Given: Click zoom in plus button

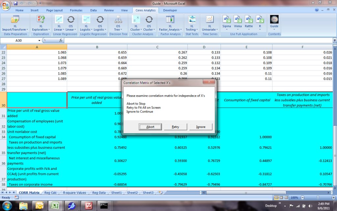Looking at the screenshot, I should pyautogui.click(x=333, y=197).
